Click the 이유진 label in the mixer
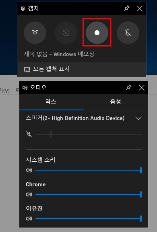Image resolution: width=157 pixels, height=232 pixels. coord(34,208)
